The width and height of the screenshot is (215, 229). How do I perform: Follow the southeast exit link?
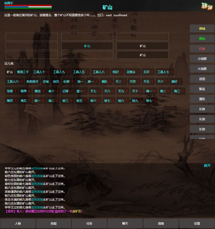[x=120, y=15]
